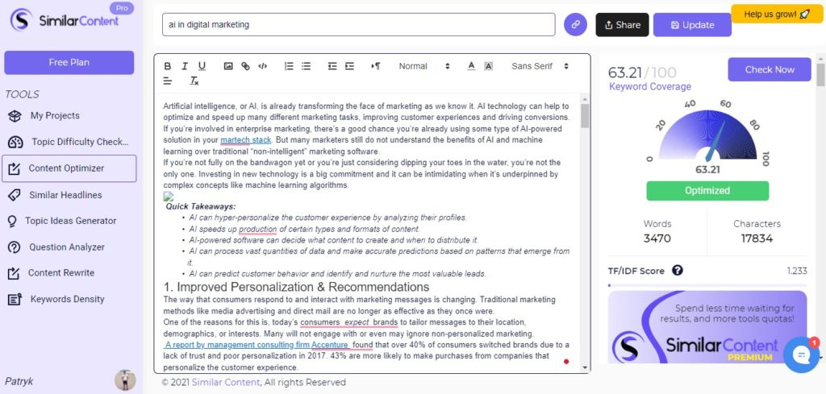
Task: Insert a hyperlink with the link icon
Action: coord(245,66)
